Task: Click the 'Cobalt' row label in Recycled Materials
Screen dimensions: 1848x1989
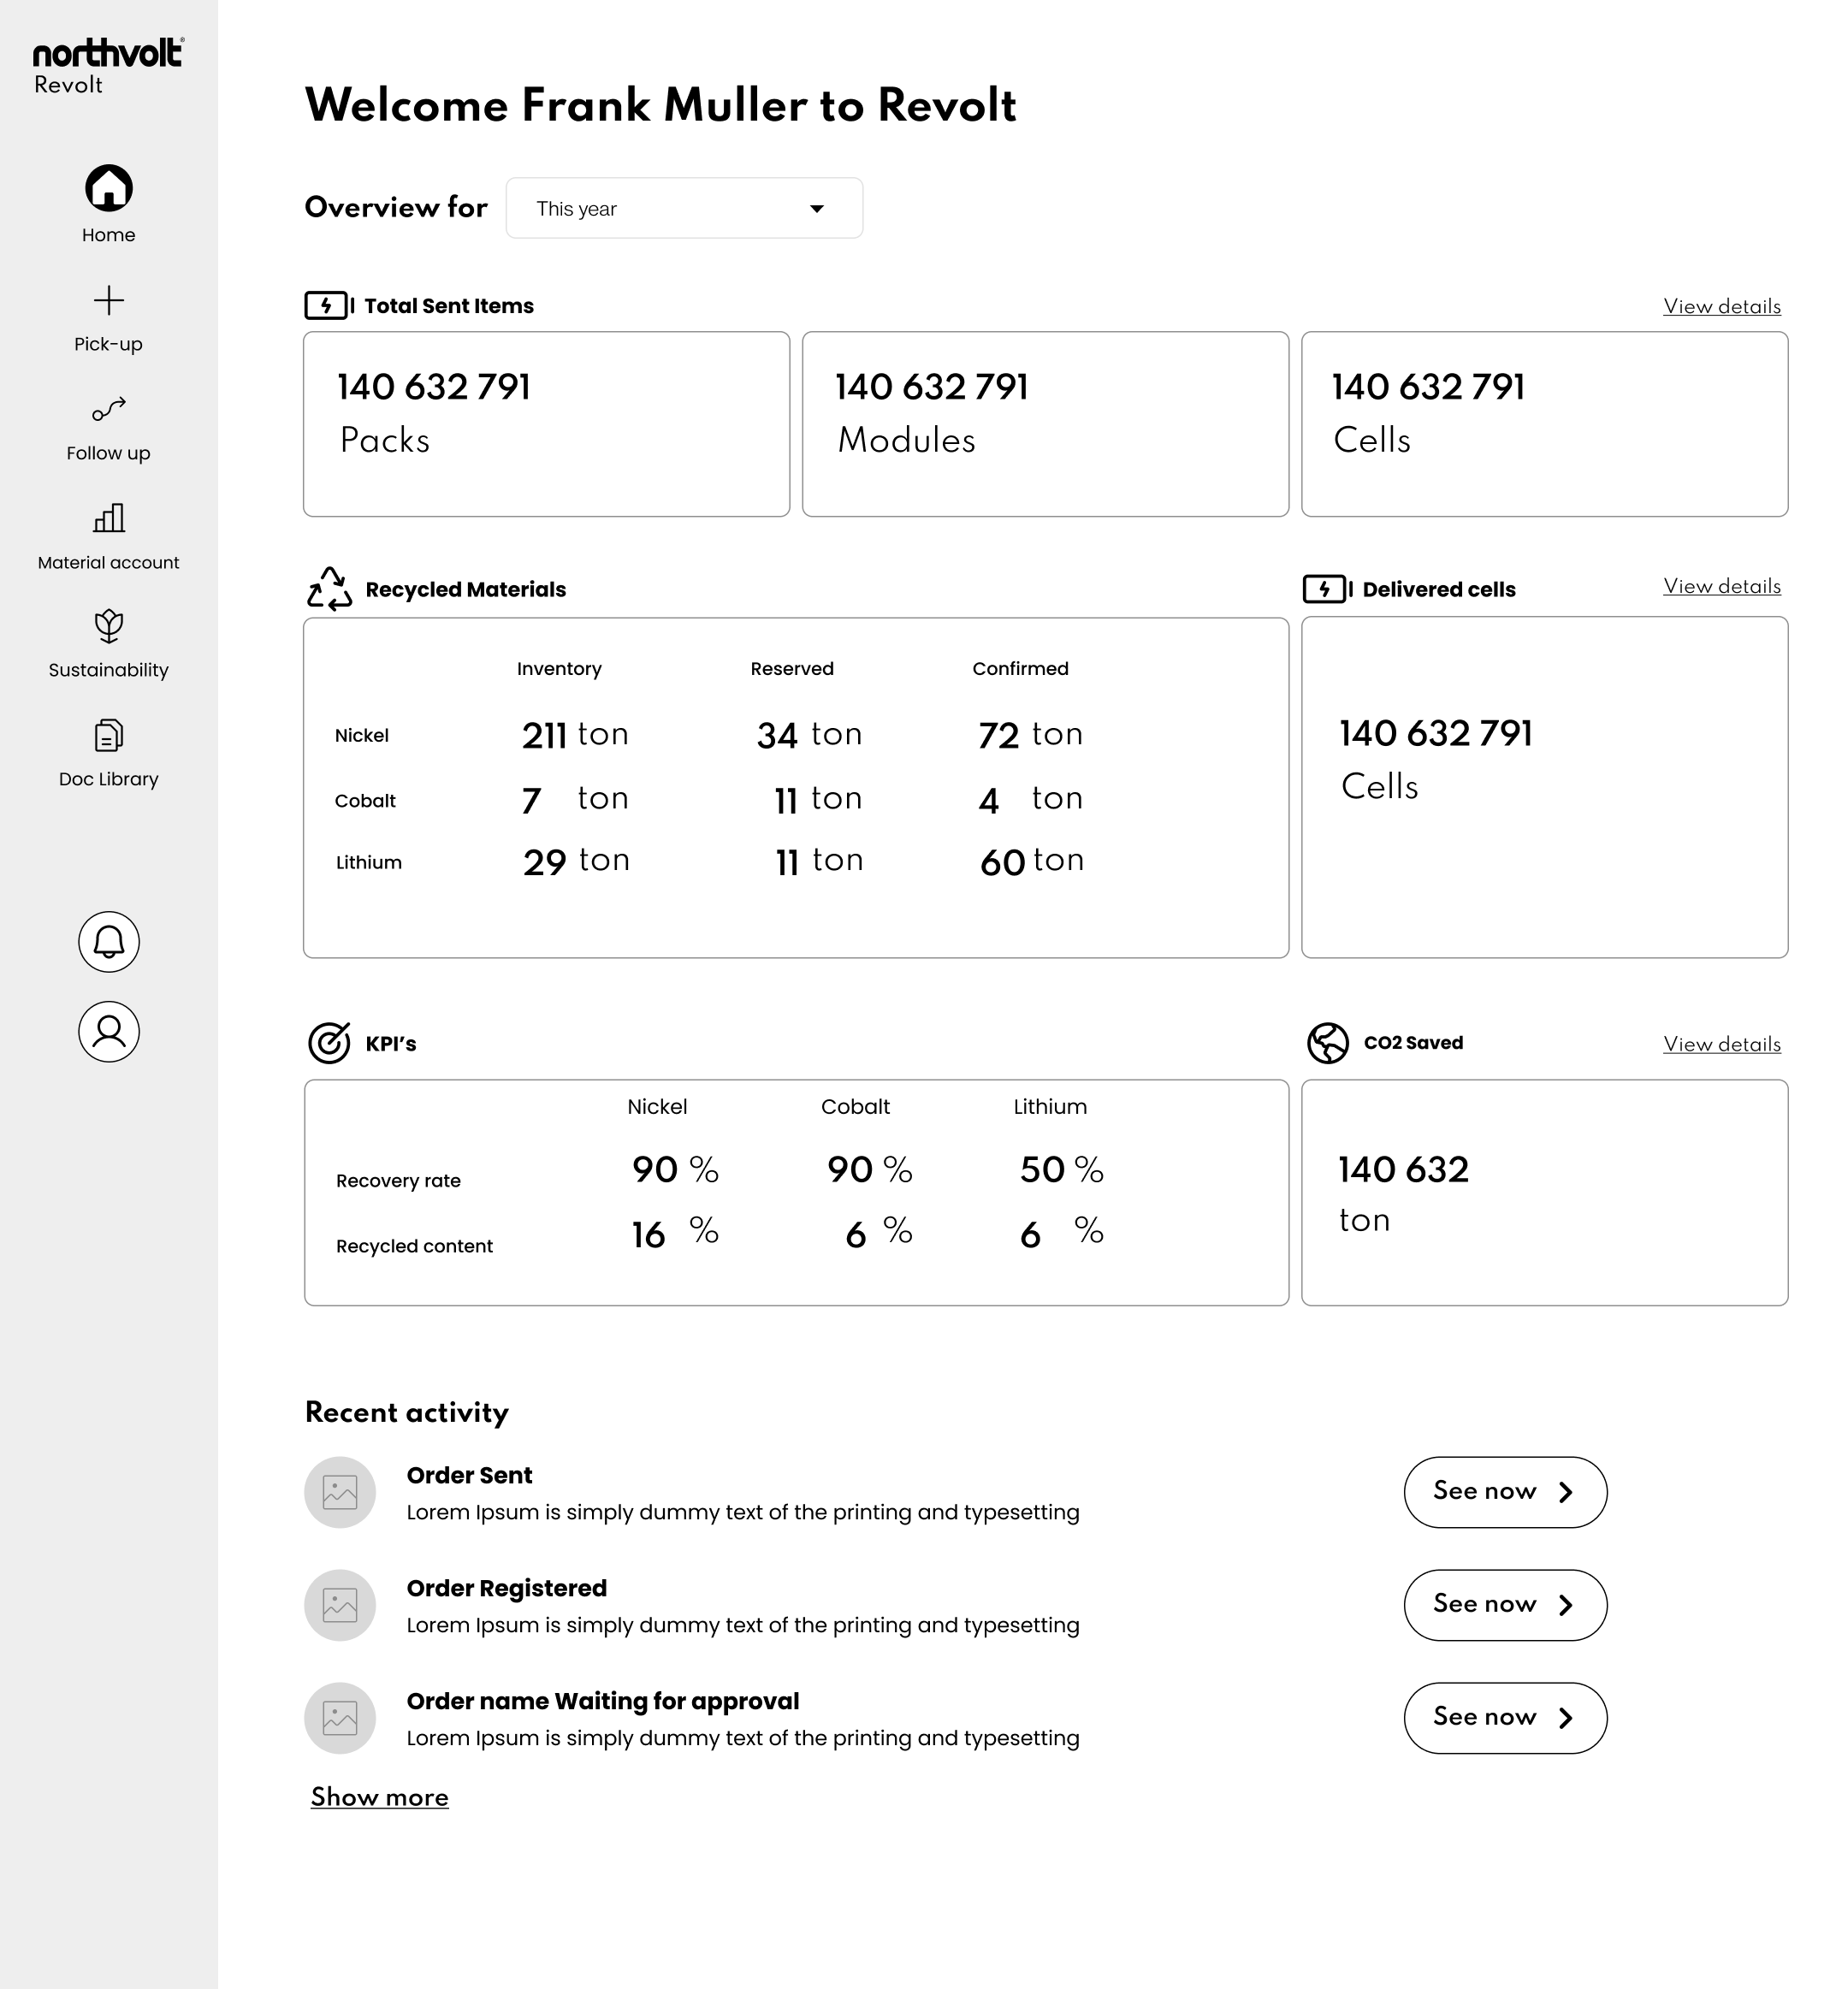Action: pos(365,801)
